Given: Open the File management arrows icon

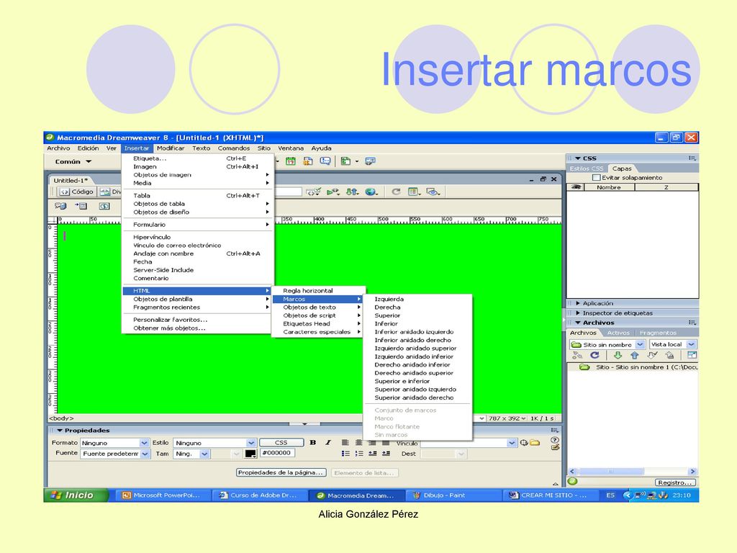Looking at the screenshot, I should tap(352, 192).
